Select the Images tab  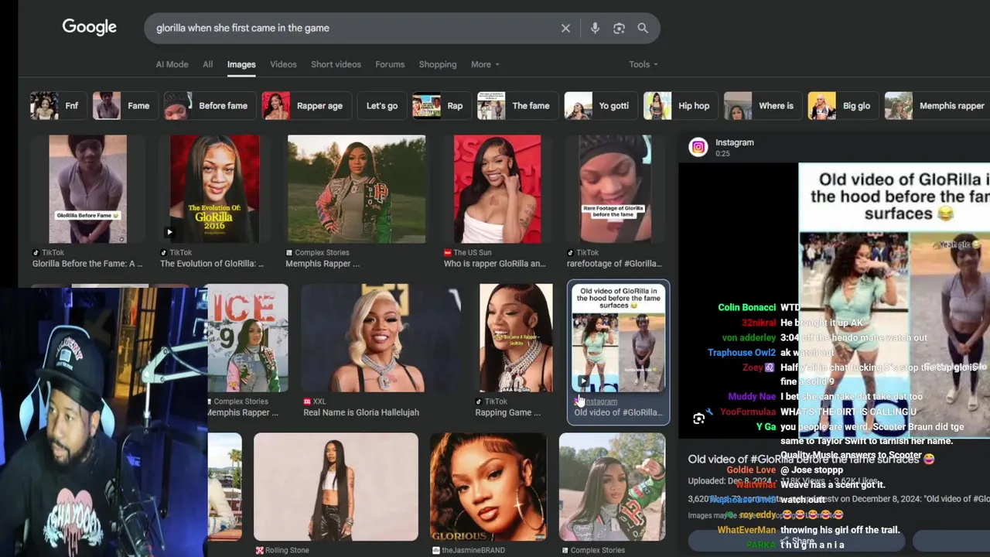coord(241,64)
